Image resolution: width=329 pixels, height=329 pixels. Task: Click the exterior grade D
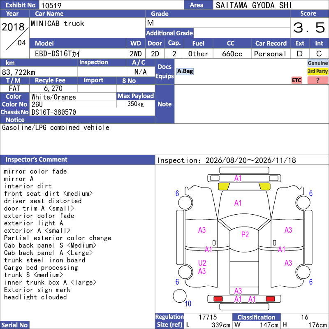coord(300,54)
